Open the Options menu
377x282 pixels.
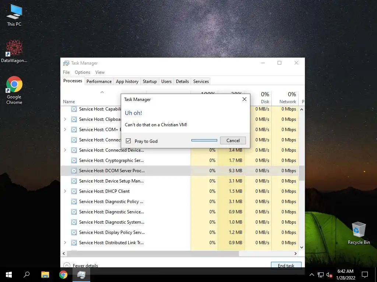[x=82, y=72]
